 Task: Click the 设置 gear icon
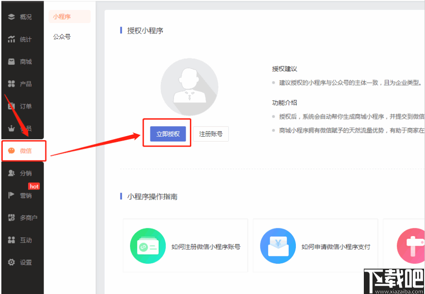(x=11, y=262)
